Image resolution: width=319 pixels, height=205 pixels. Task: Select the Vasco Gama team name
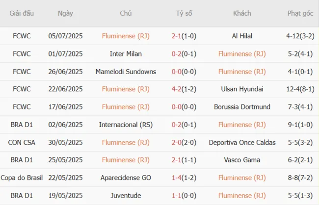pos(242,160)
